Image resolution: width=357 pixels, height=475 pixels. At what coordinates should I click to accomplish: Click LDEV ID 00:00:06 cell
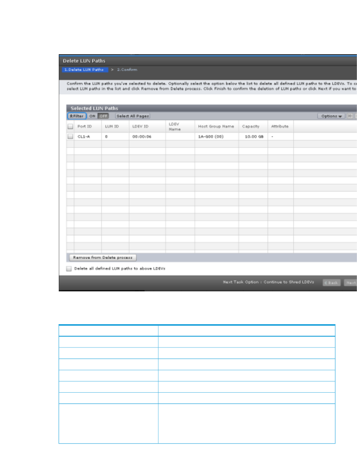pyautogui.click(x=142, y=137)
